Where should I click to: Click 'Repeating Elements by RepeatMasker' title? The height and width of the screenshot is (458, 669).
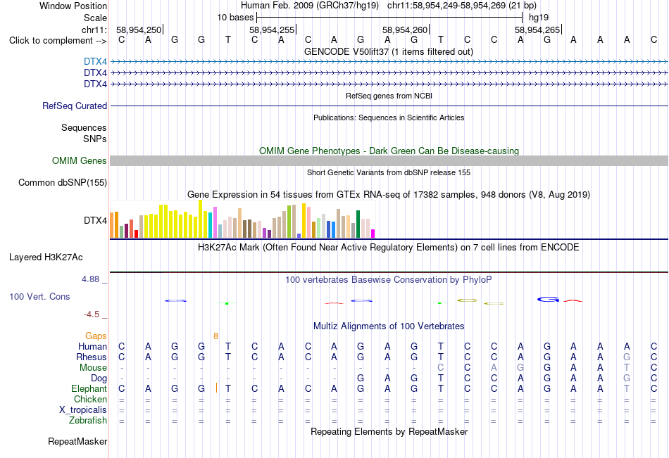[389, 431]
